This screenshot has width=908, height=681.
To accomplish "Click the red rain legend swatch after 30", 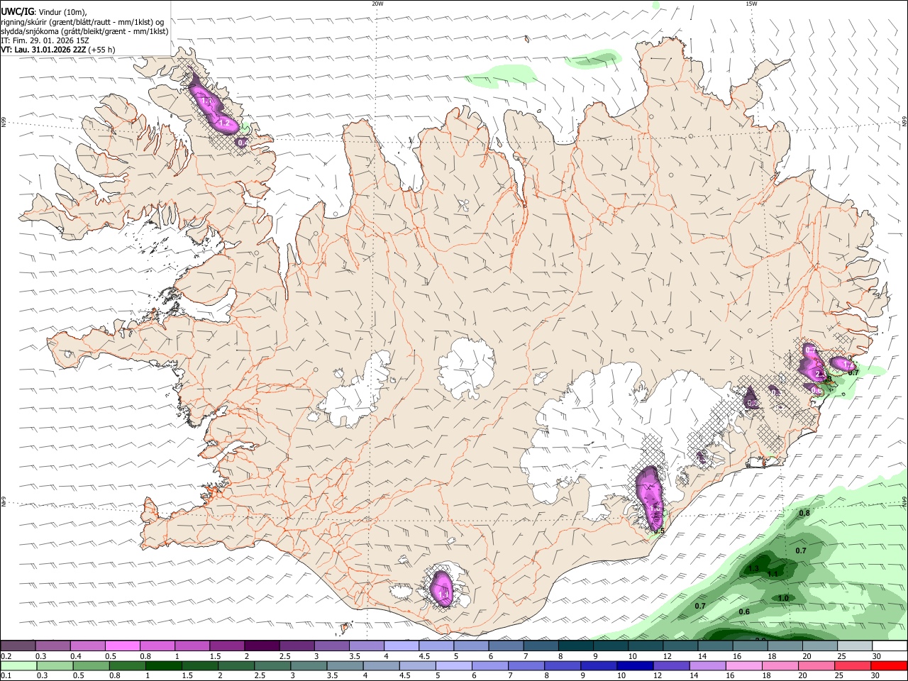I will [x=890, y=665].
